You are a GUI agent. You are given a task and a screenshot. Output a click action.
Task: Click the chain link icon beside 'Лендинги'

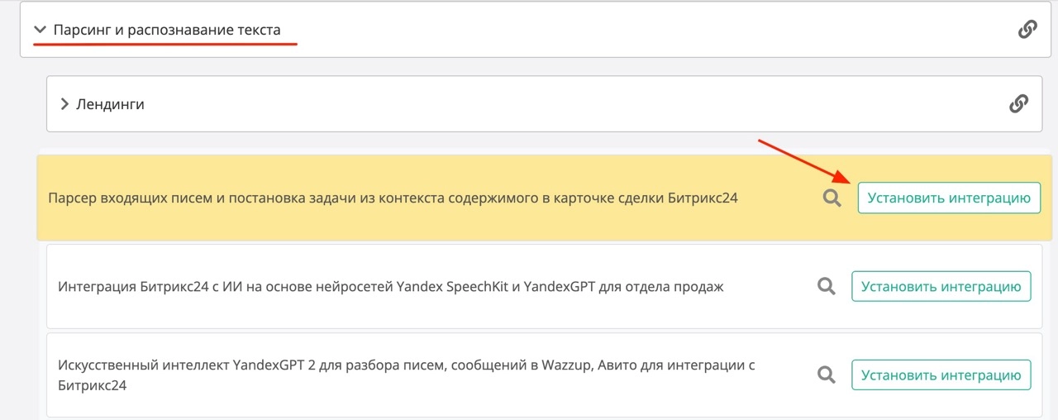1018,104
